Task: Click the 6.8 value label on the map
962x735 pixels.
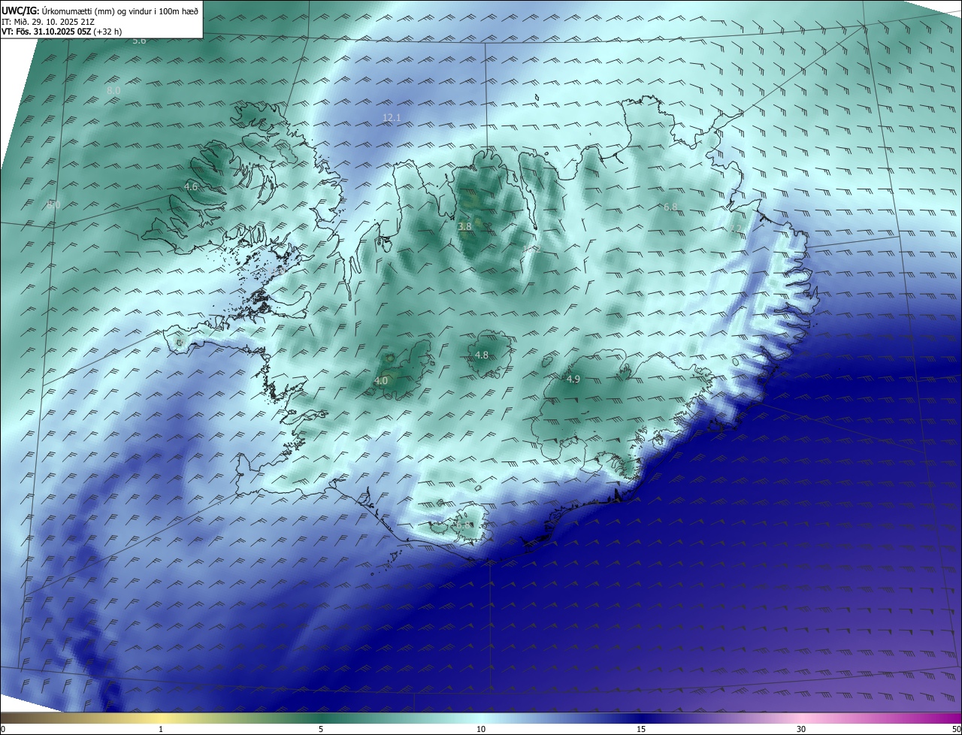Action: click(x=670, y=207)
